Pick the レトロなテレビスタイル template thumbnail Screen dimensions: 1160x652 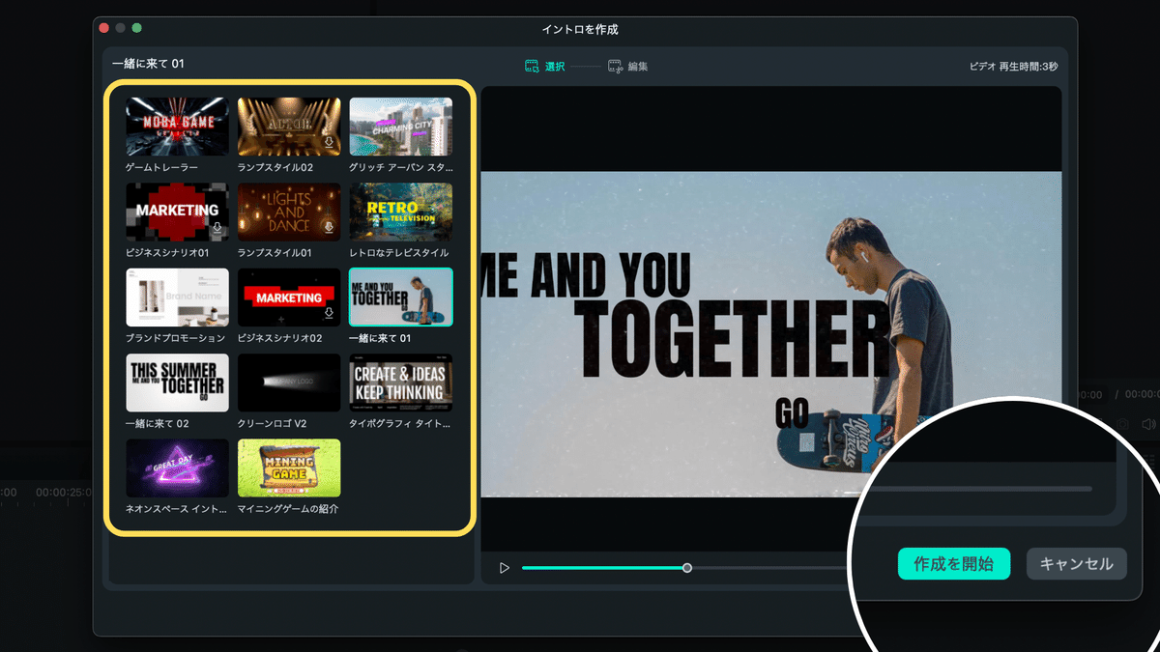pyautogui.click(x=400, y=212)
